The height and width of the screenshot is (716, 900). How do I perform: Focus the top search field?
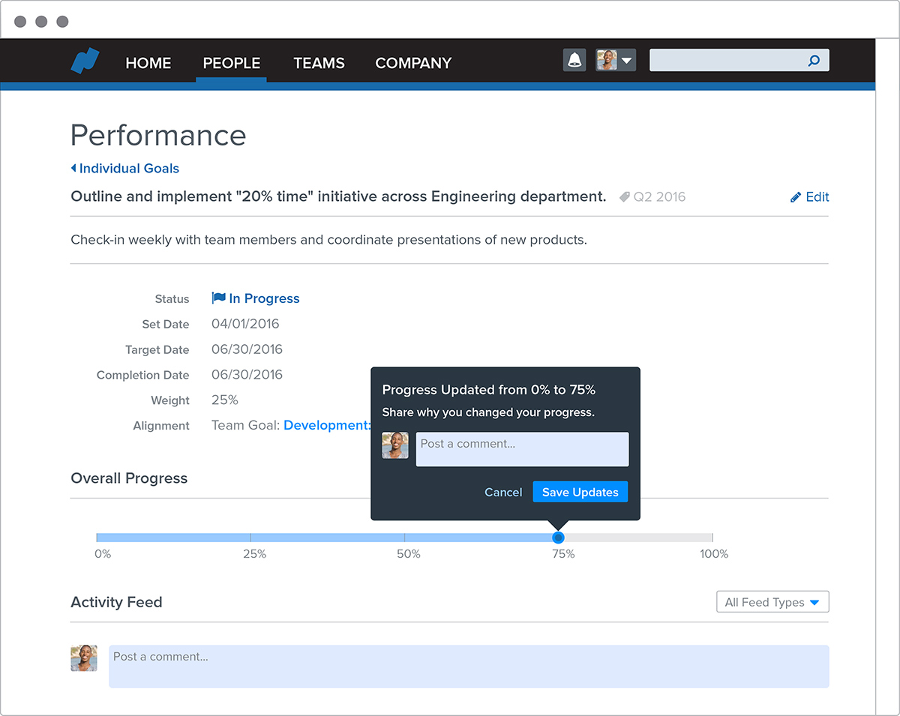(x=739, y=61)
